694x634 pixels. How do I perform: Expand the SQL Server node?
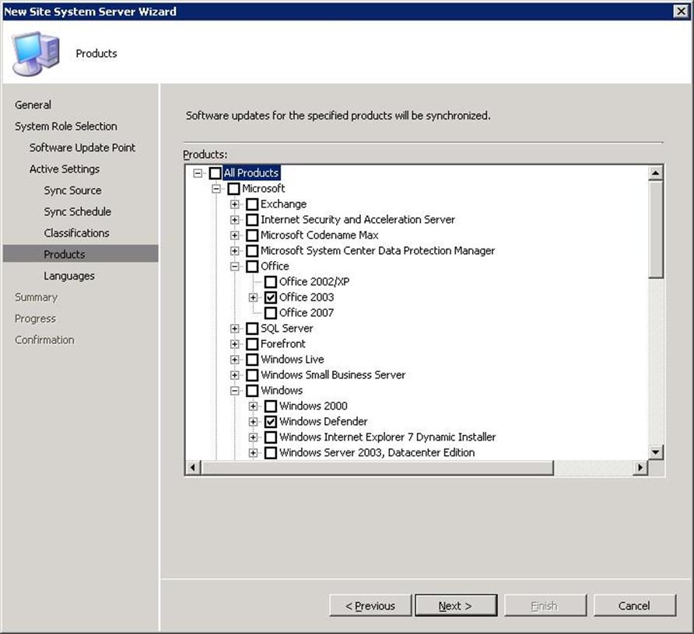click(235, 329)
